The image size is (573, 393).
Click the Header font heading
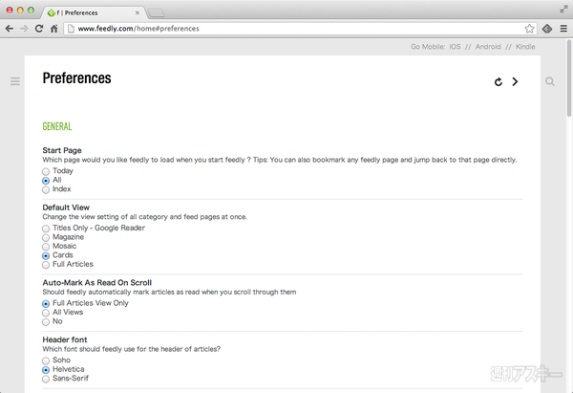tap(65, 340)
